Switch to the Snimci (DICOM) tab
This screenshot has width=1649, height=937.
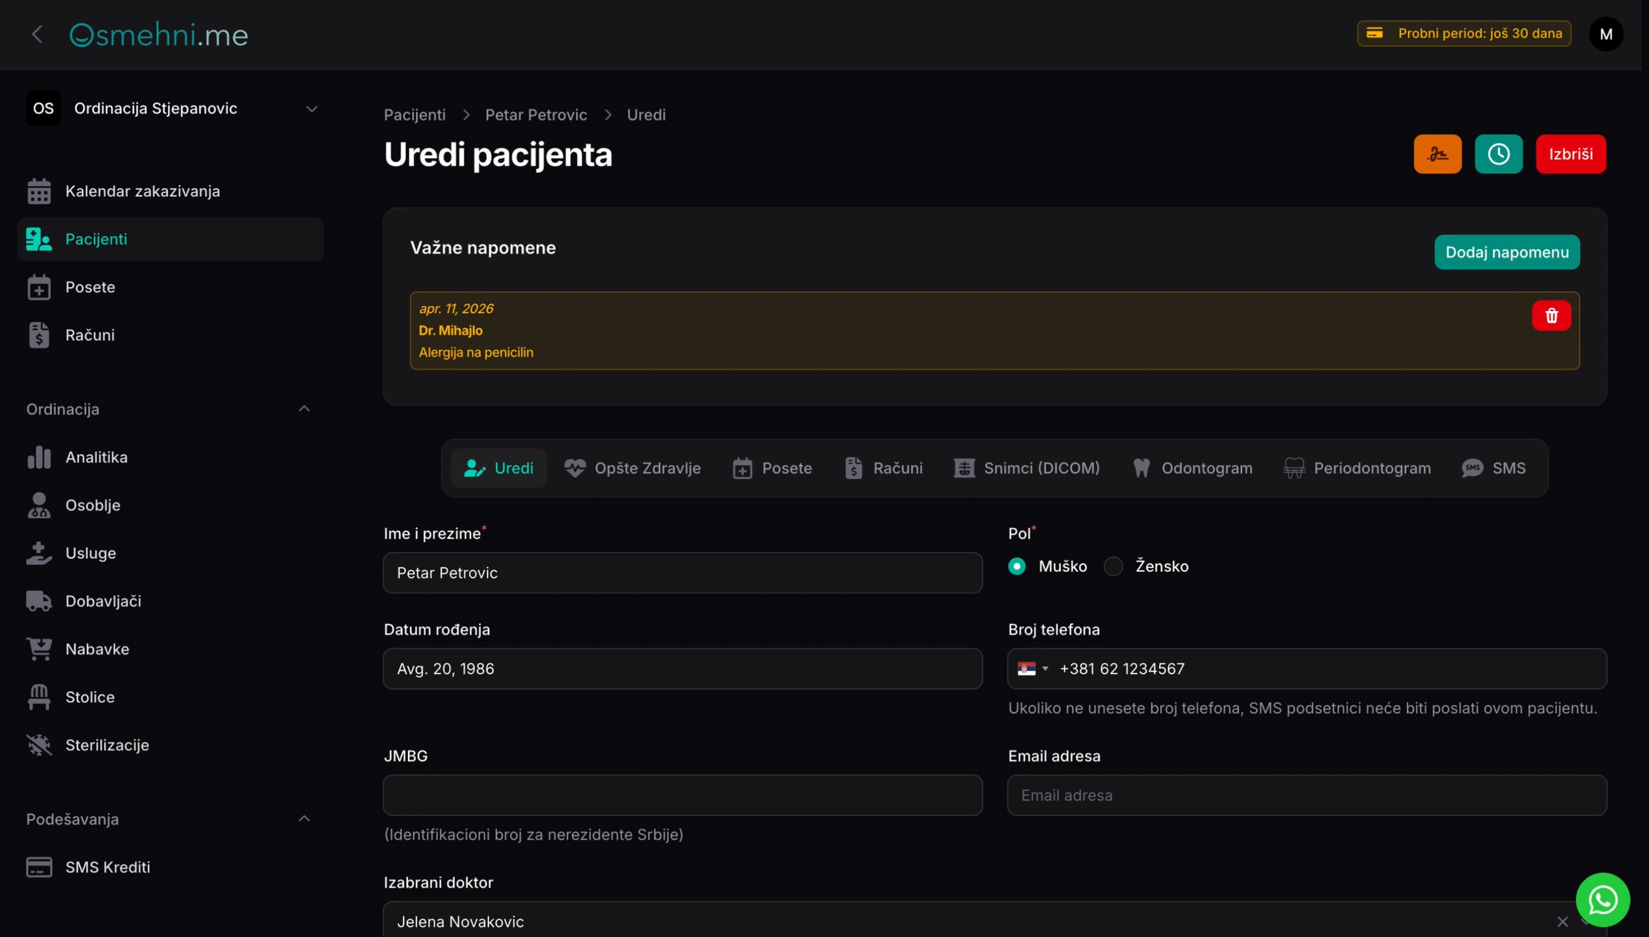(x=1026, y=468)
